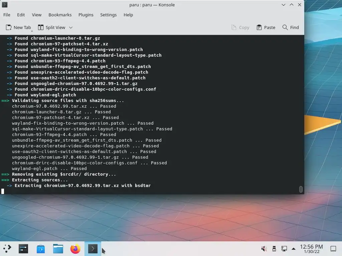Click 'wayland-egl.patch ... Passed' line
Screen dimensions: 342x256
click(49, 168)
